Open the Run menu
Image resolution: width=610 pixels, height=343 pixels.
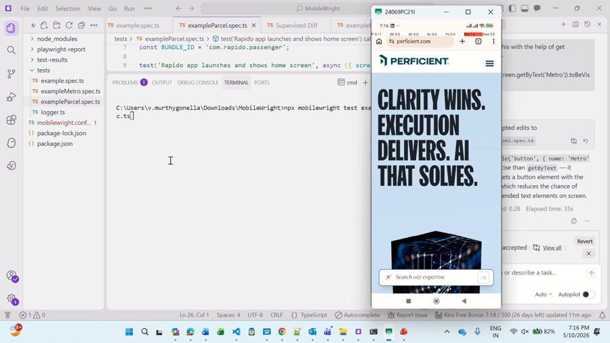click(129, 8)
